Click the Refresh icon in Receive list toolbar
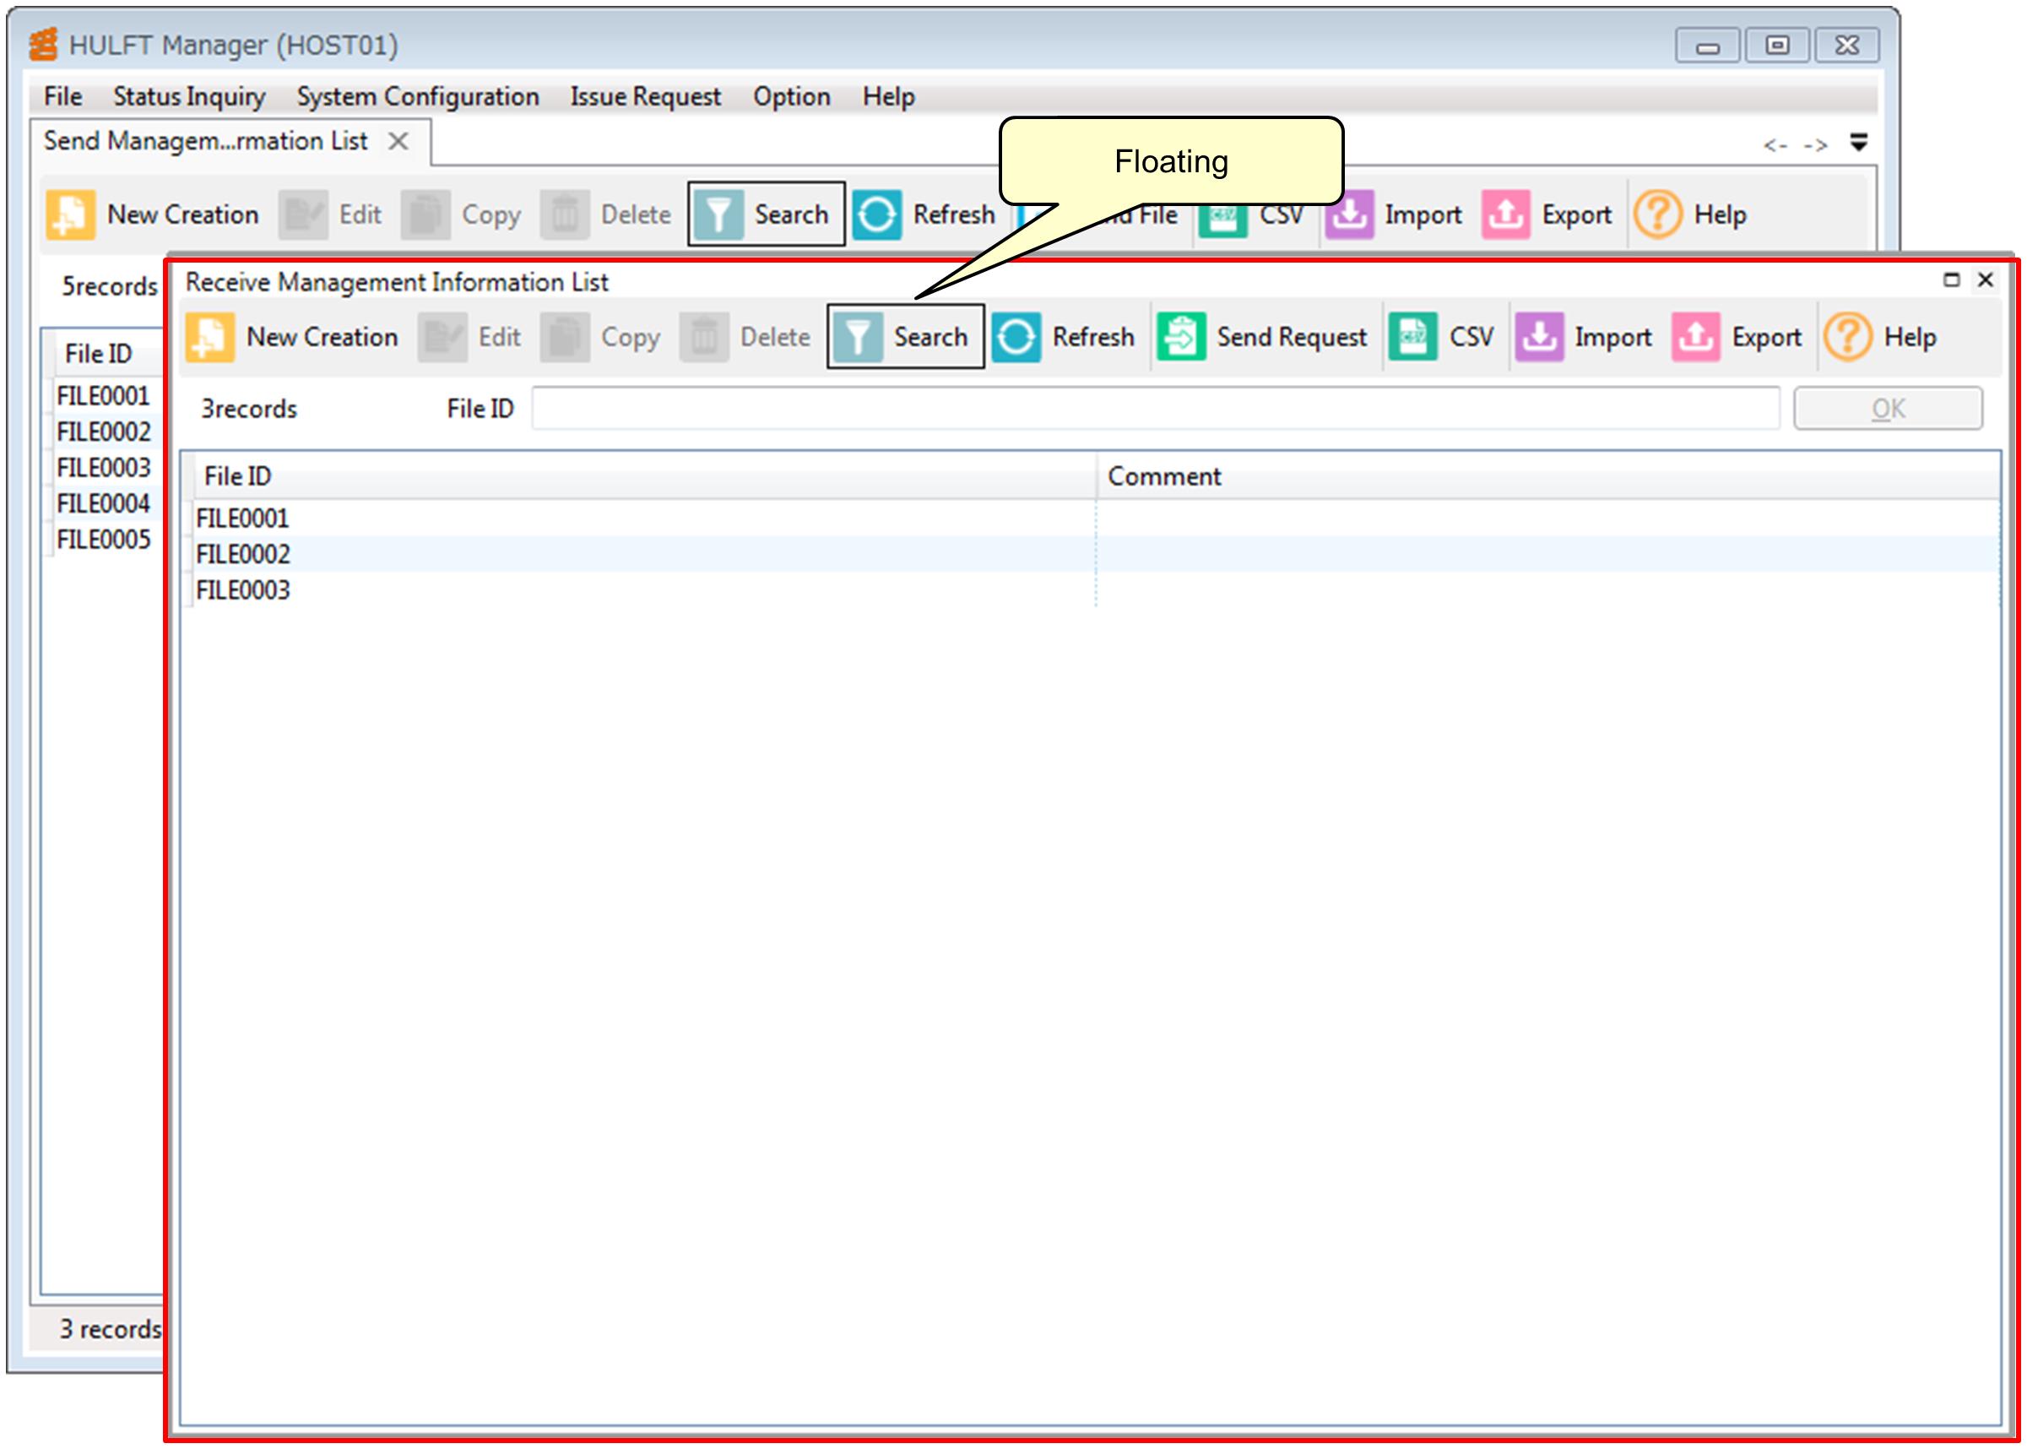 click(x=1016, y=337)
